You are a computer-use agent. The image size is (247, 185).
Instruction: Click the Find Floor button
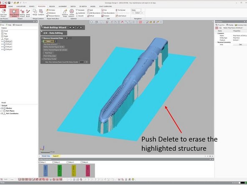click(x=48, y=53)
